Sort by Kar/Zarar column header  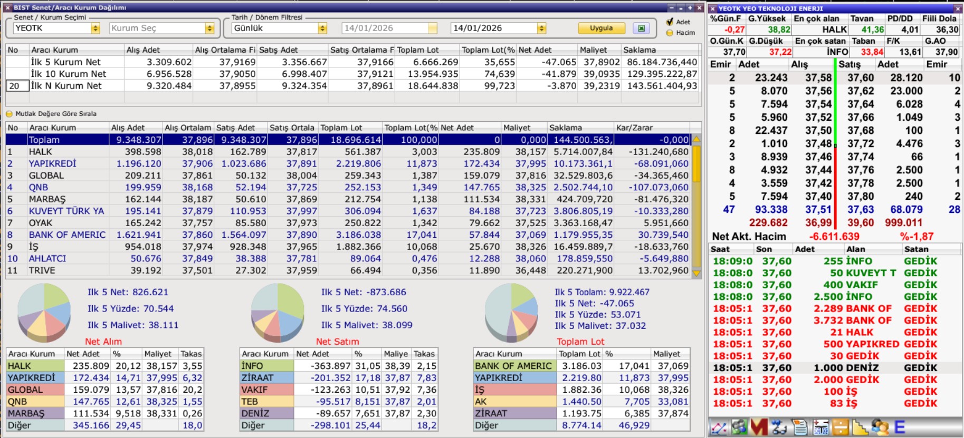652,128
